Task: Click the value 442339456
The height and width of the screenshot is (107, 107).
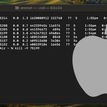Action: pos(39,26)
